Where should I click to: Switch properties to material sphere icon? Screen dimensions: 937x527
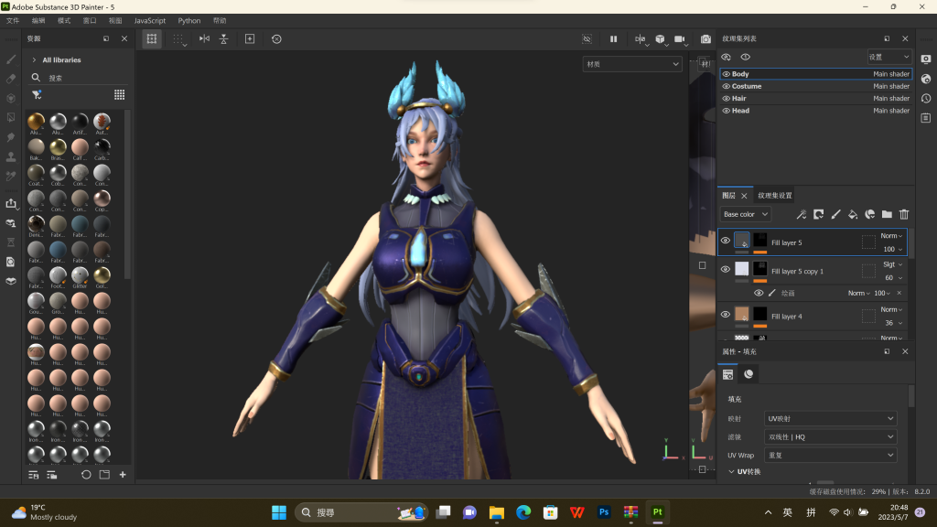(749, 374)
